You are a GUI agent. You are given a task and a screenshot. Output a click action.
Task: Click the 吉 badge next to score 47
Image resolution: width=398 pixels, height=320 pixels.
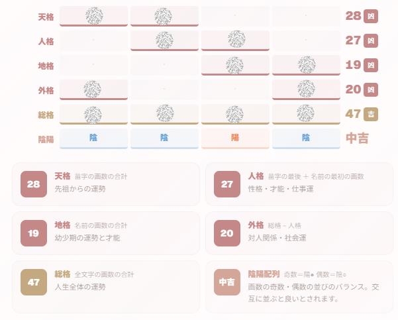click(371, 114)
